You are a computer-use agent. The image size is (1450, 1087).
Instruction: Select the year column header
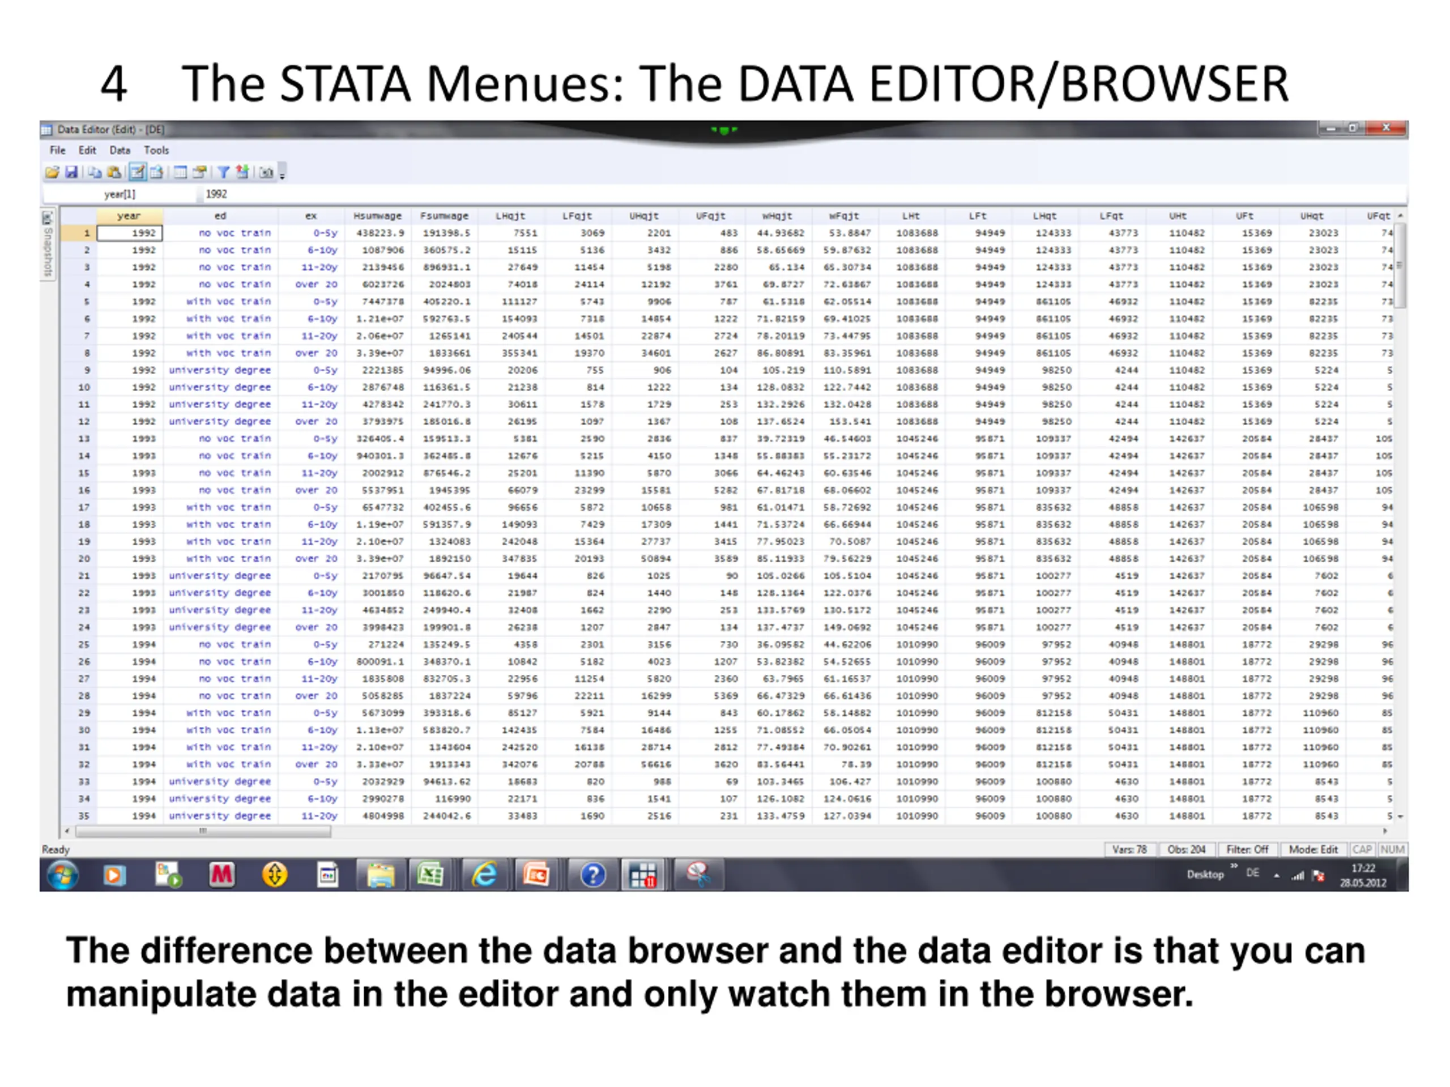[x=129, y=216]
